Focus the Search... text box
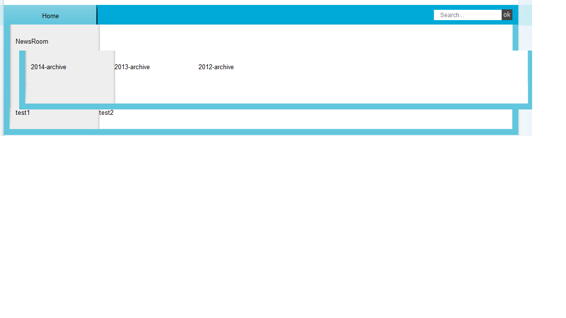Image resolution: width=566 pixels, height=318 pixels. pos(467,15)
